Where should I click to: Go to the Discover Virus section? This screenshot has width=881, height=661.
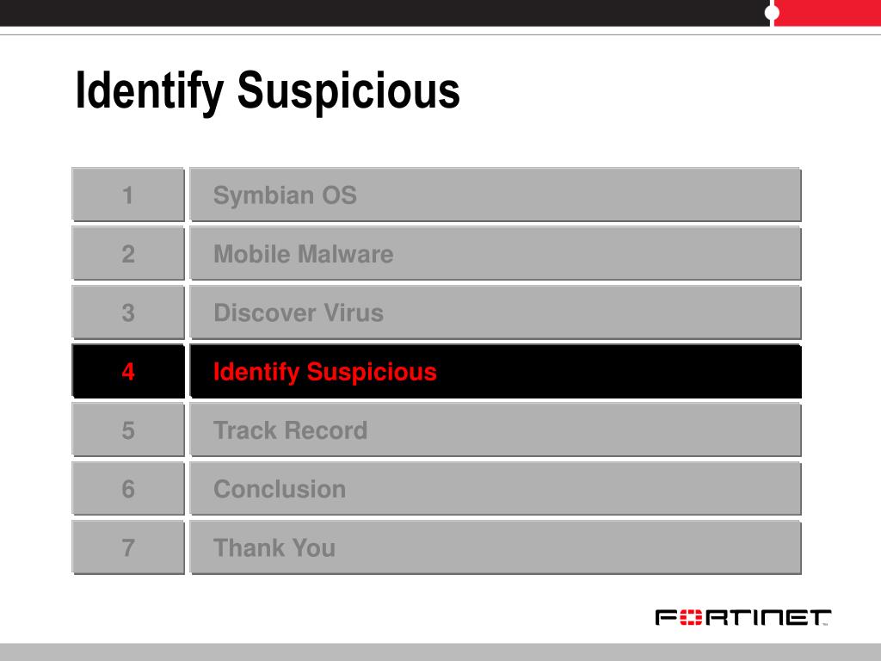[x=495, y=312]
